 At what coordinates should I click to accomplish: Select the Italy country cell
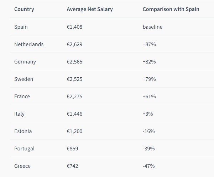pos(19,114)
